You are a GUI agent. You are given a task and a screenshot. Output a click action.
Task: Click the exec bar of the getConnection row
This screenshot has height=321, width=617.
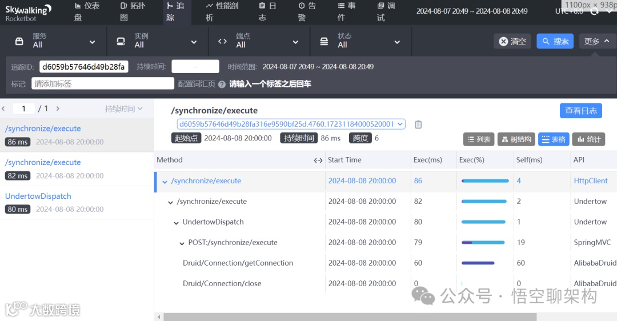pos(478,263)
